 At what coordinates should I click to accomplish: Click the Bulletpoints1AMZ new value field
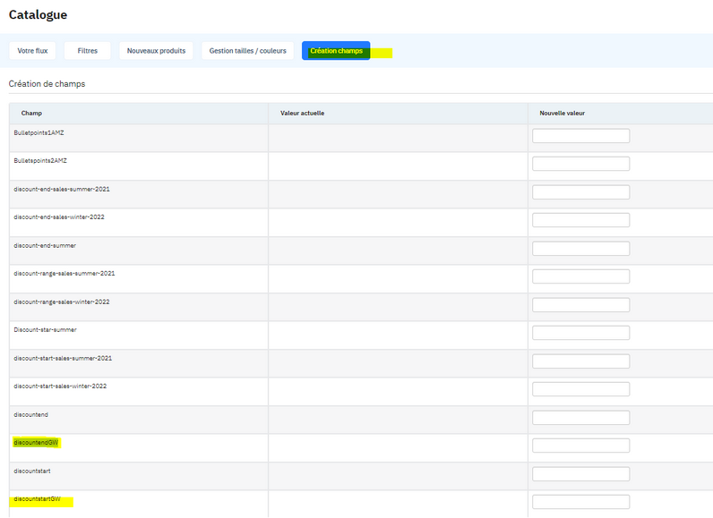[580, 136]
